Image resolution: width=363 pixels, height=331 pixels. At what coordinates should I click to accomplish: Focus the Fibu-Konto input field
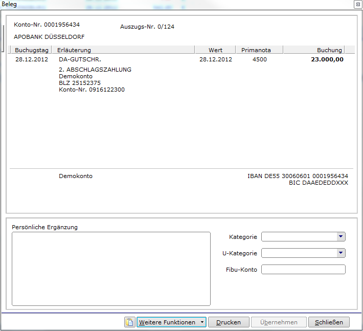(x=303, y=270)
